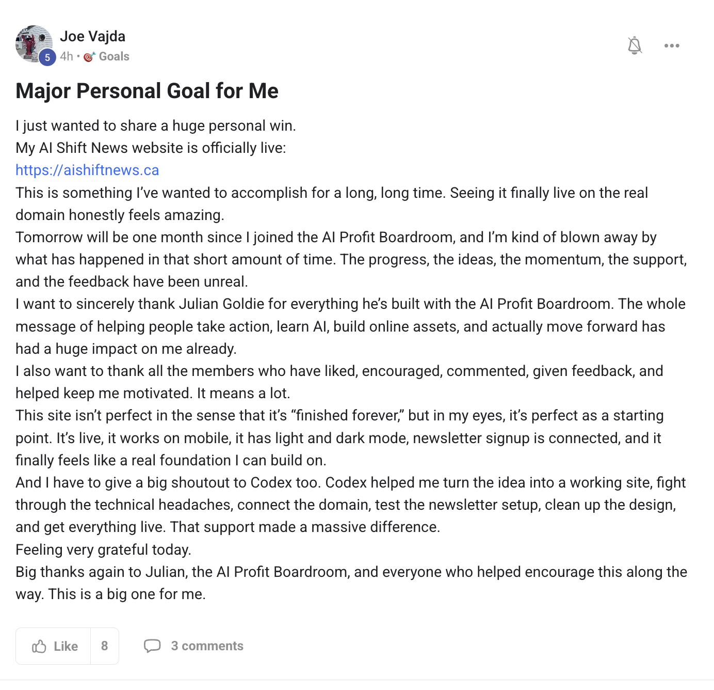The image size is (714, 690).
Task: Open the 3 comments link
Action: pyautogui.click(x=207, y=646)
